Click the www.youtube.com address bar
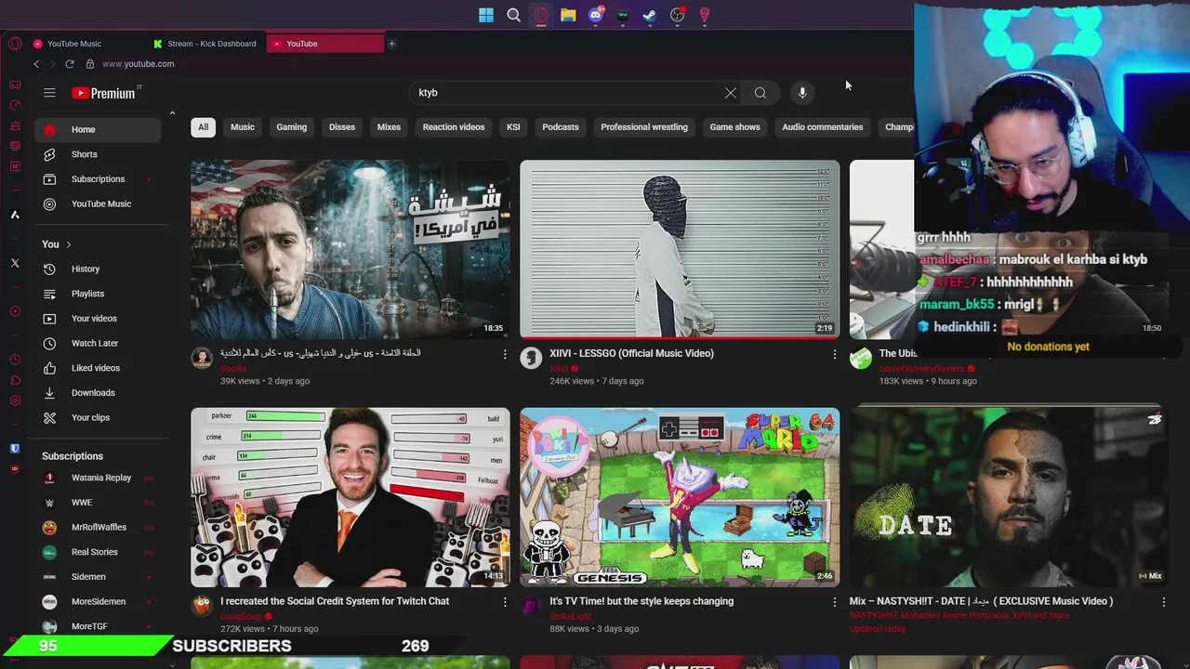The height and width of the screenshot is (669, 1190). point(138,64)
